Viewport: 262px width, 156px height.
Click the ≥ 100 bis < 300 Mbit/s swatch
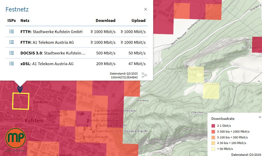(213, 137)
